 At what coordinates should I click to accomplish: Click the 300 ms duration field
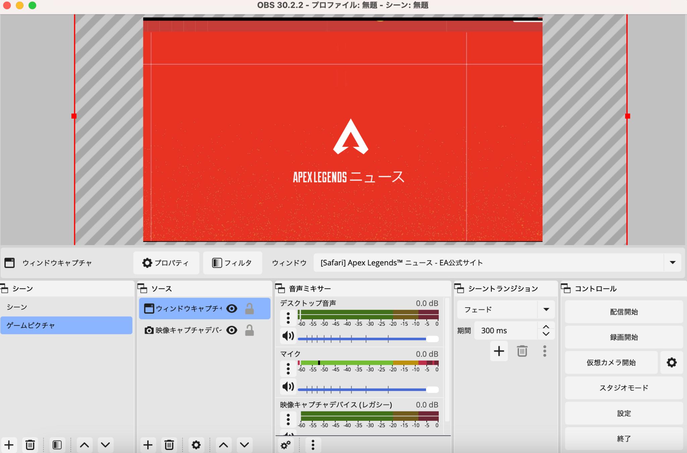tap(506, 330)
